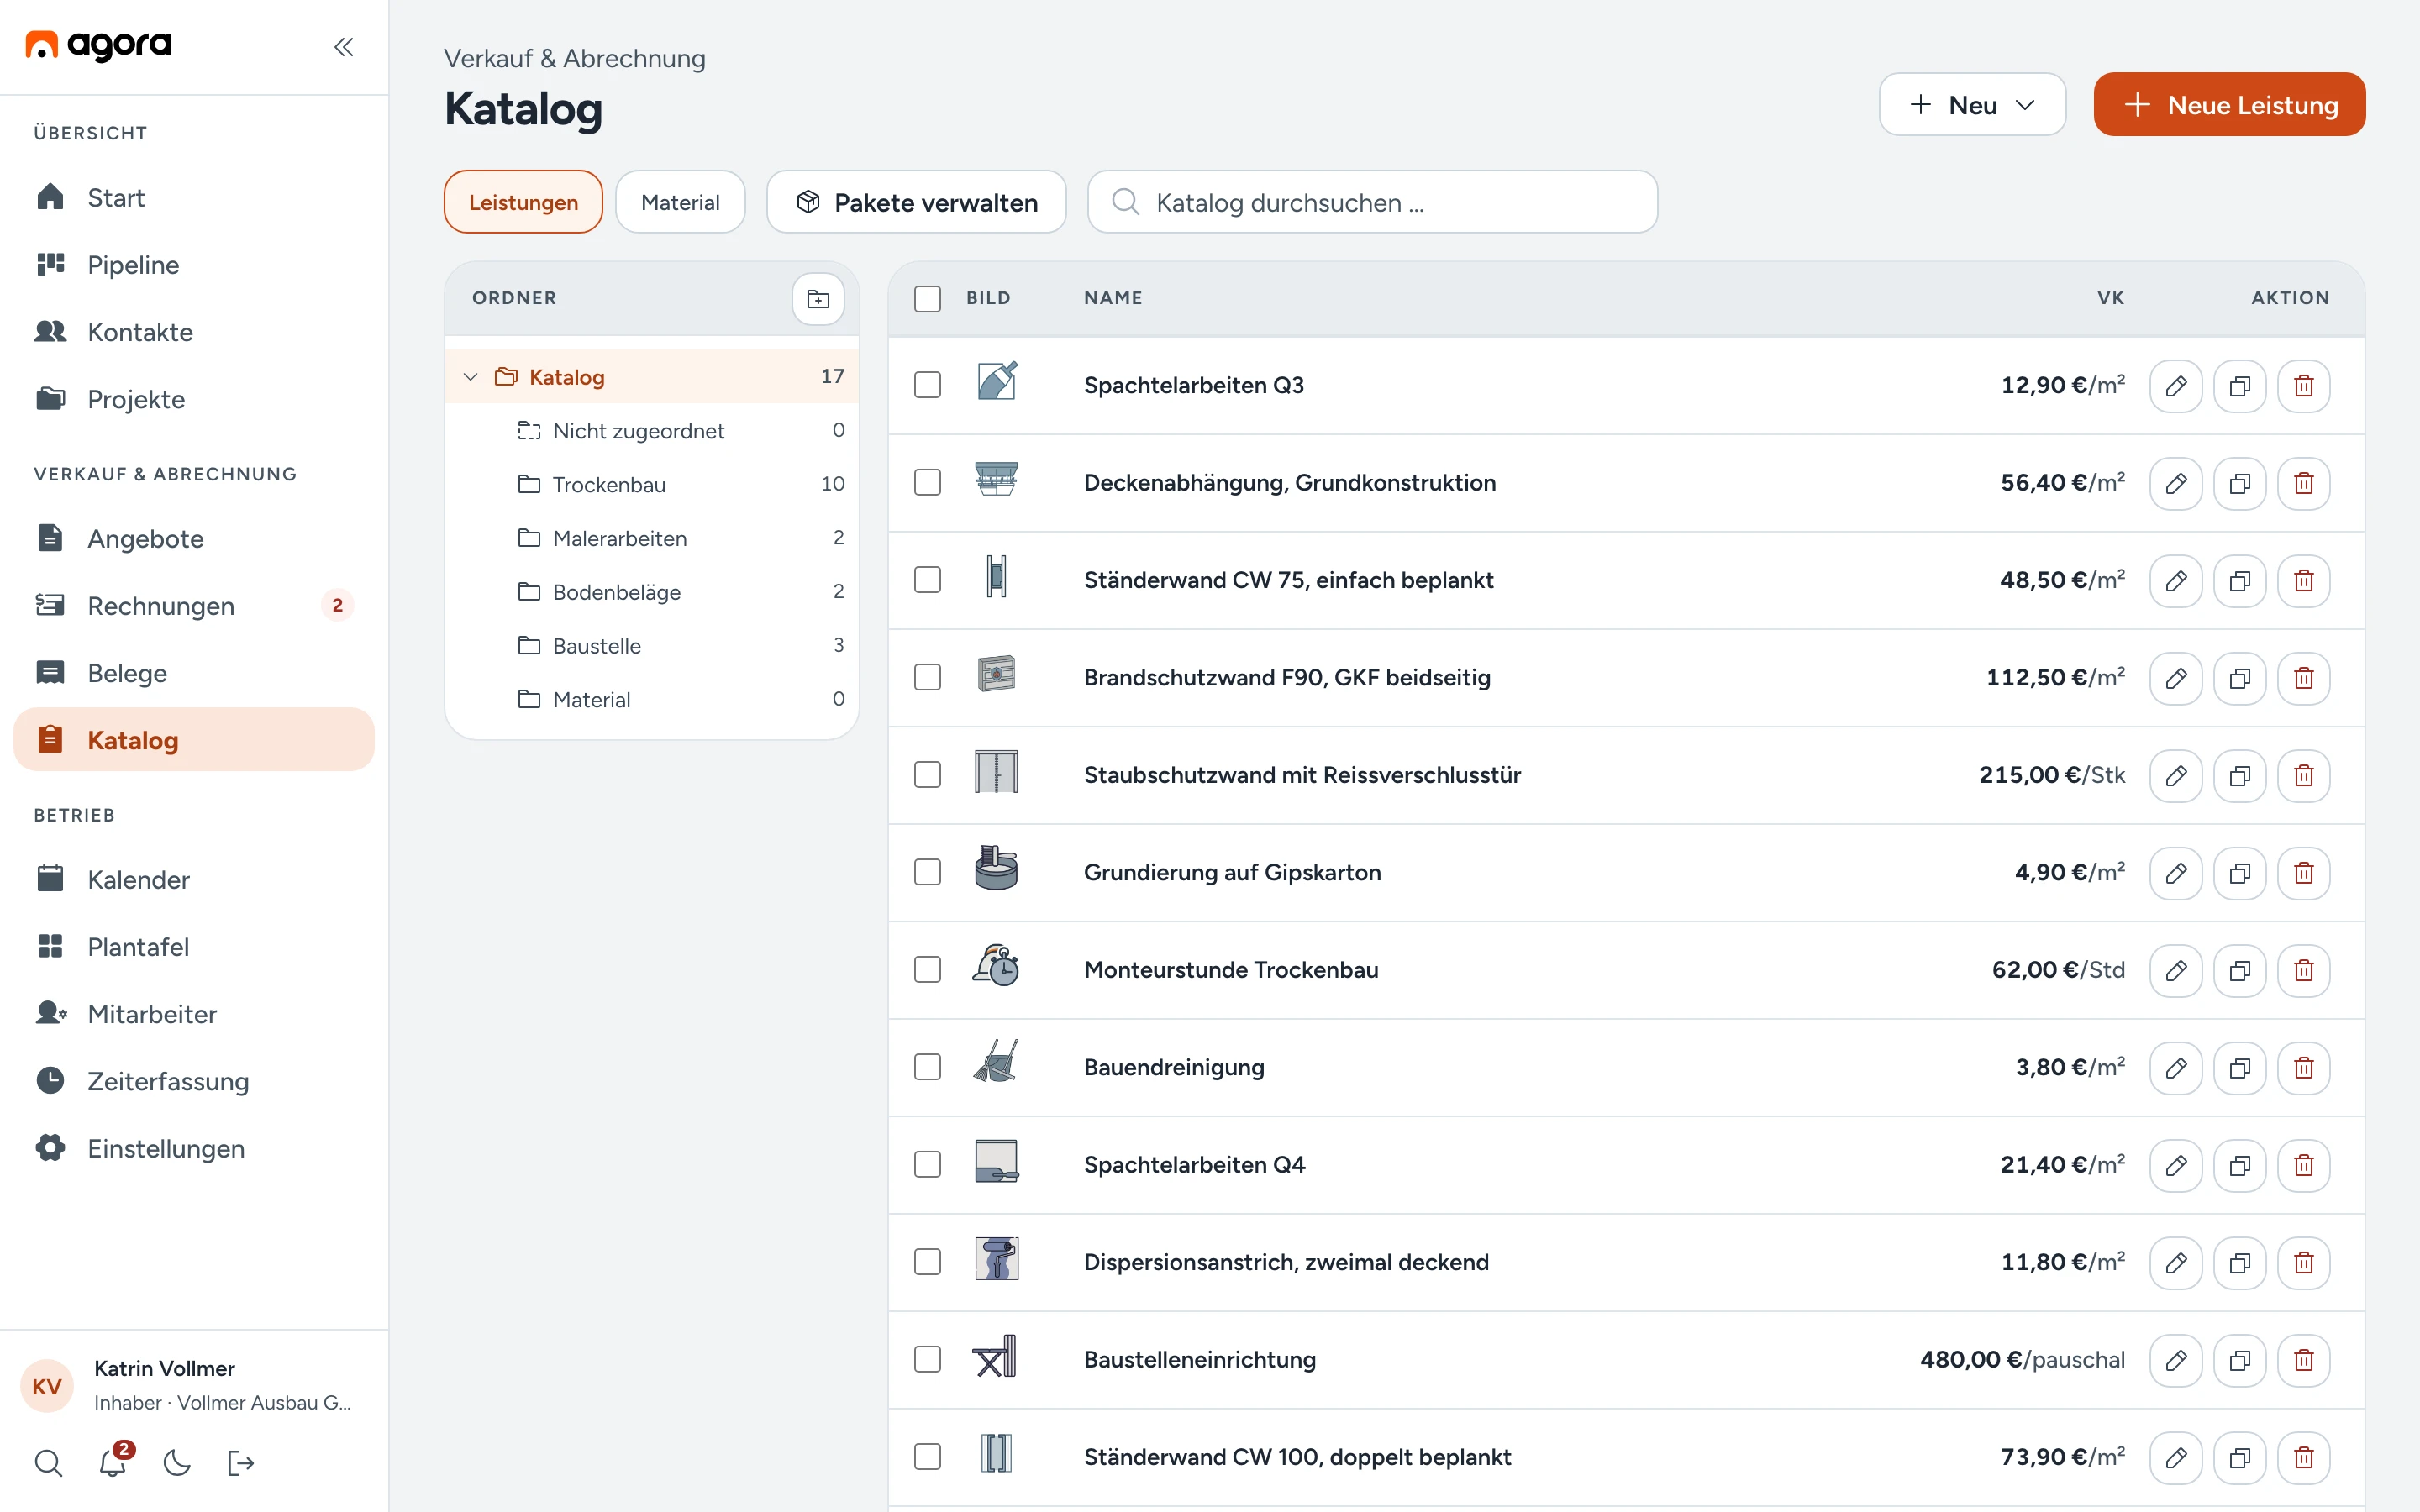Click the new folder icon in Ordner header

818,298
